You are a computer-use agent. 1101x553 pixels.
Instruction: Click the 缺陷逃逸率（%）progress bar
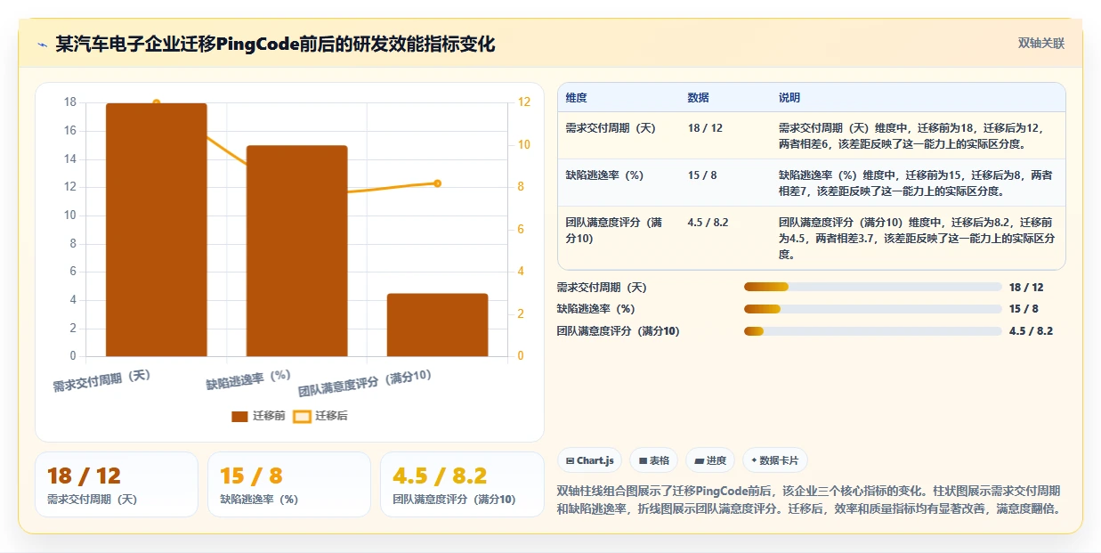873,309
